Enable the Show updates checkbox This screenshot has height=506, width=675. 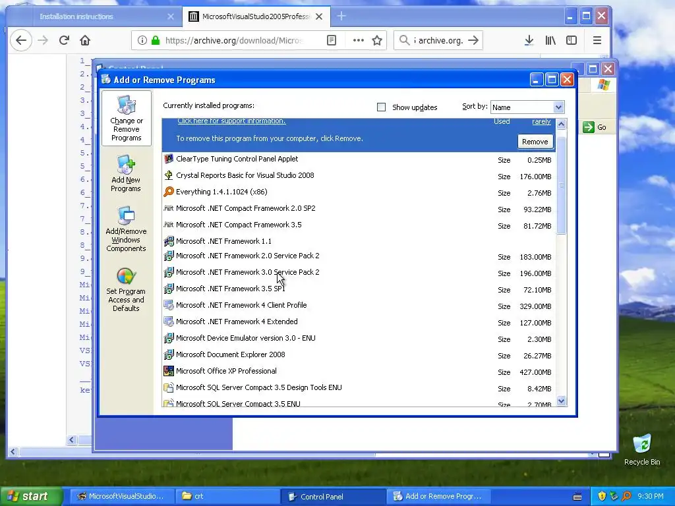[382, 107]
